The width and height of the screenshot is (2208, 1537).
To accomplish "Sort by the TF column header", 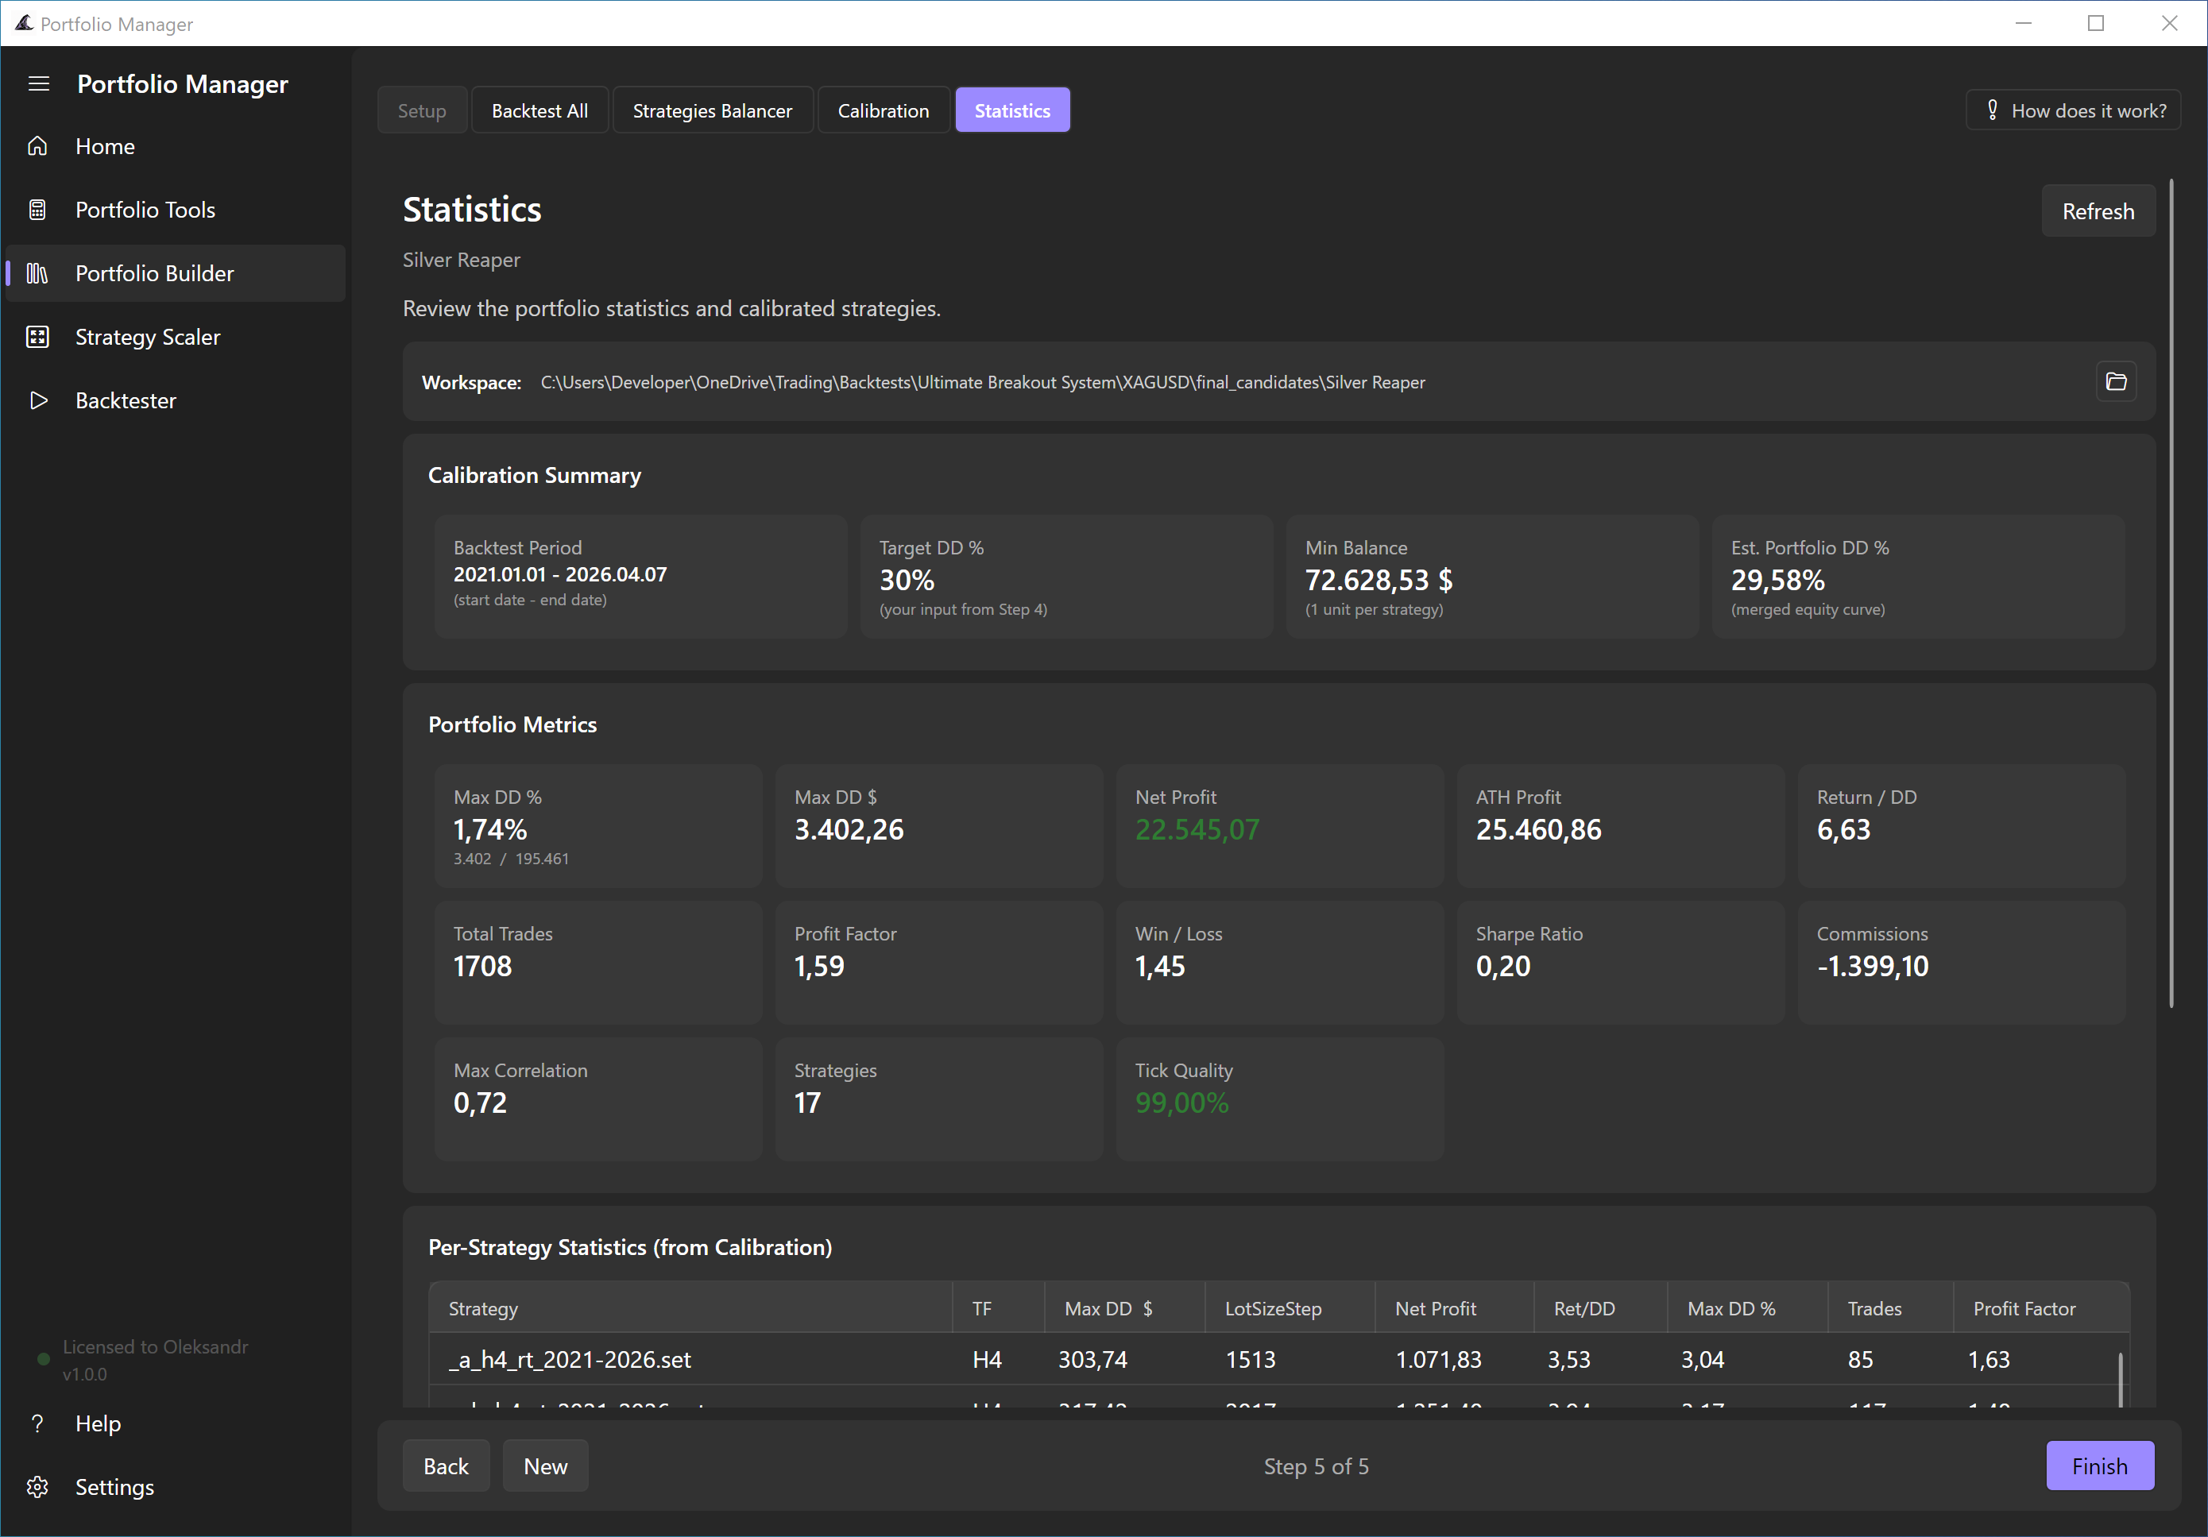I will (x=998, y=1308).
